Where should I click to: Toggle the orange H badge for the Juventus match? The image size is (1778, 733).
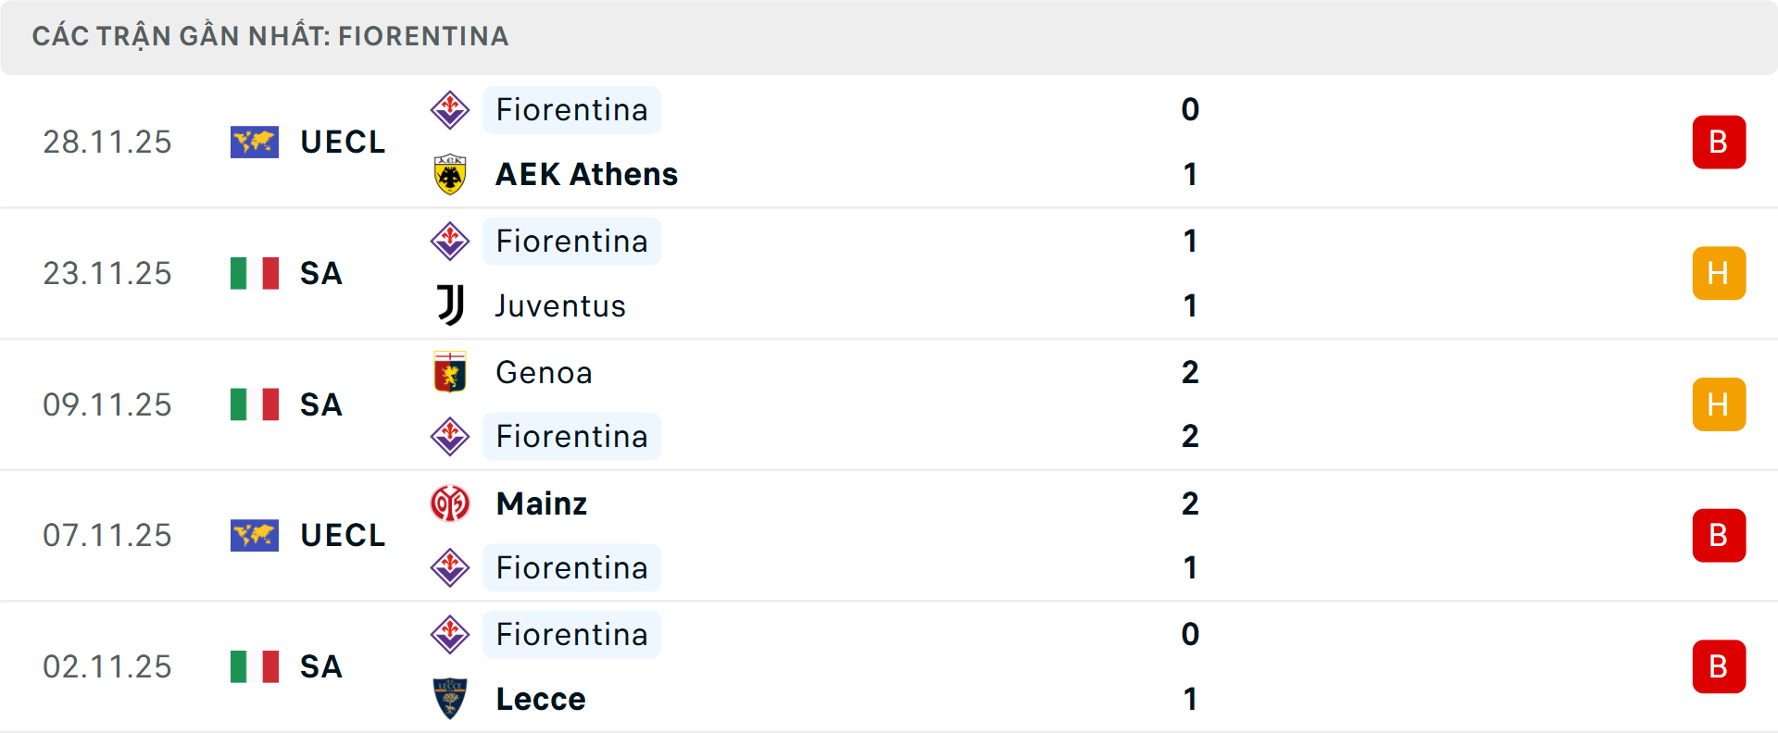[1719, 273]
